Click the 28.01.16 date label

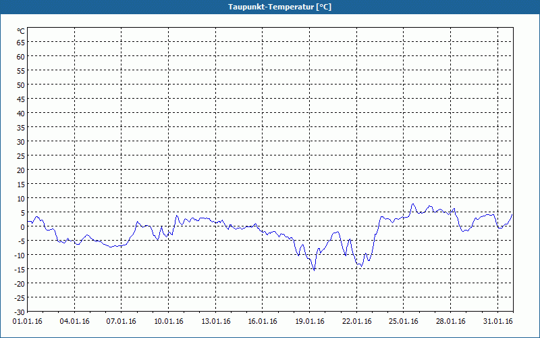451,322
